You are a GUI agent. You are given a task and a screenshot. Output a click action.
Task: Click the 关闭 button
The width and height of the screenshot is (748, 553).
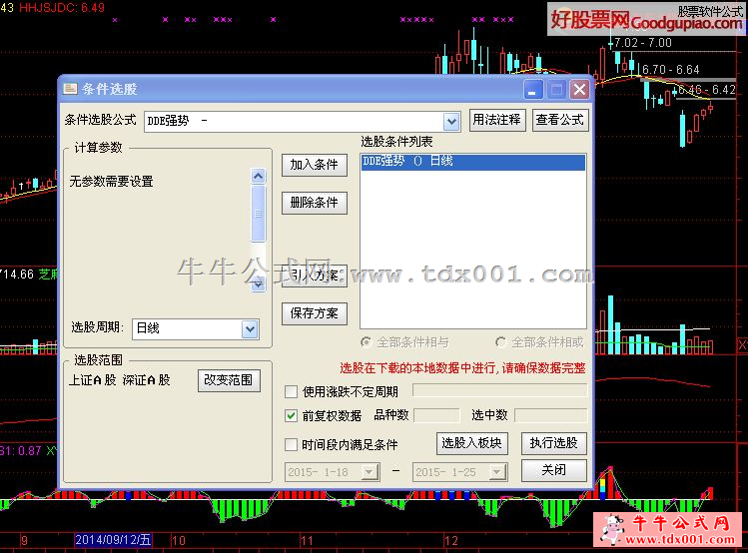pyautogui.click(x=554, y=470)
